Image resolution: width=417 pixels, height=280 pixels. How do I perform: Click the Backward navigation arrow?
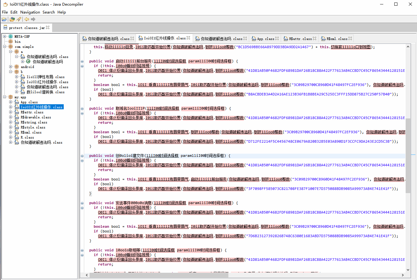(x=27, y=19)
